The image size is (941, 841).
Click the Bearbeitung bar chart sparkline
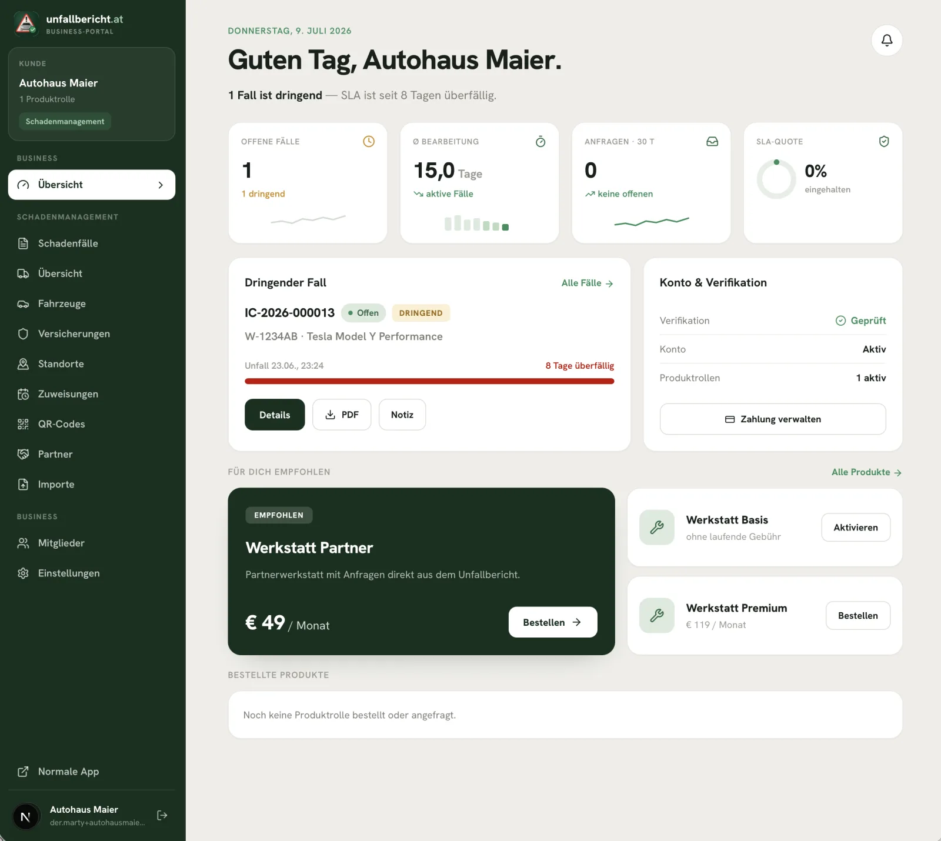pos(477,223)
